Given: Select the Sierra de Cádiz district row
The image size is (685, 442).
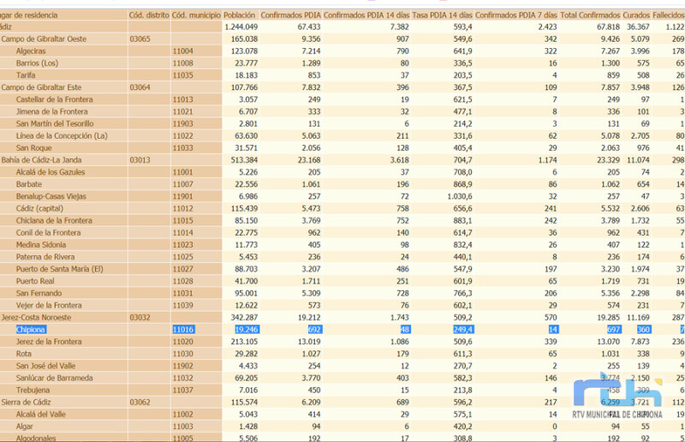Looking at the screenshot, I should click(x=342, y=403).
